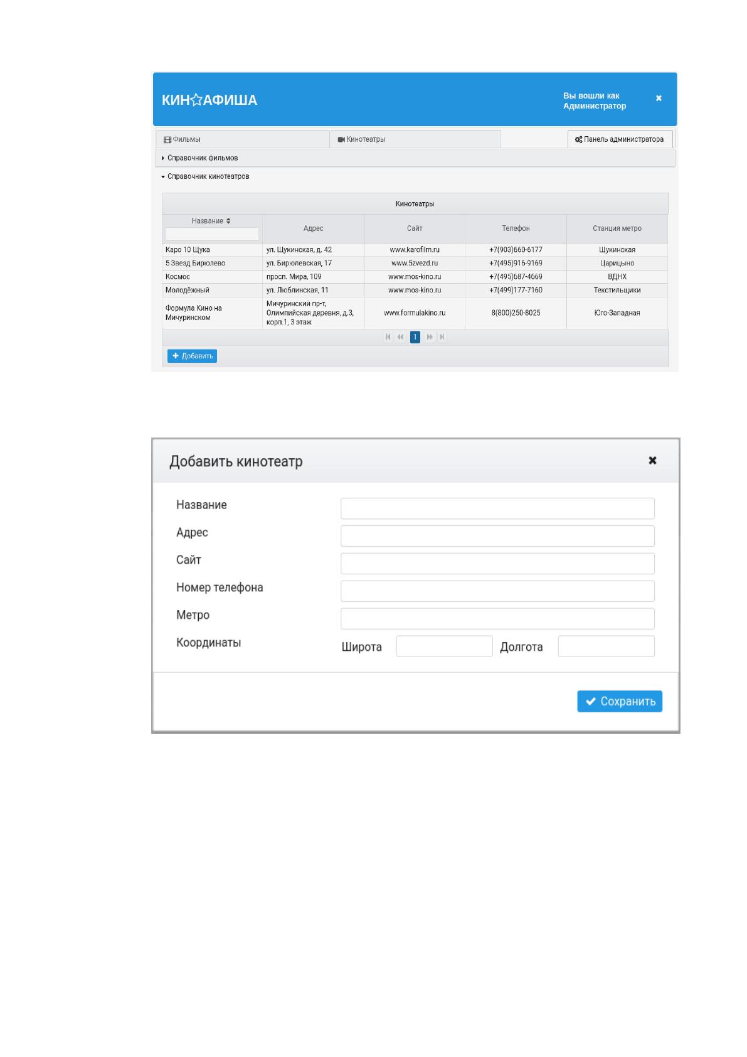The width and height of the screenshot is (747, 1057).
Task: Sort table by Название column arrows
Action: [x=228, y=221]
